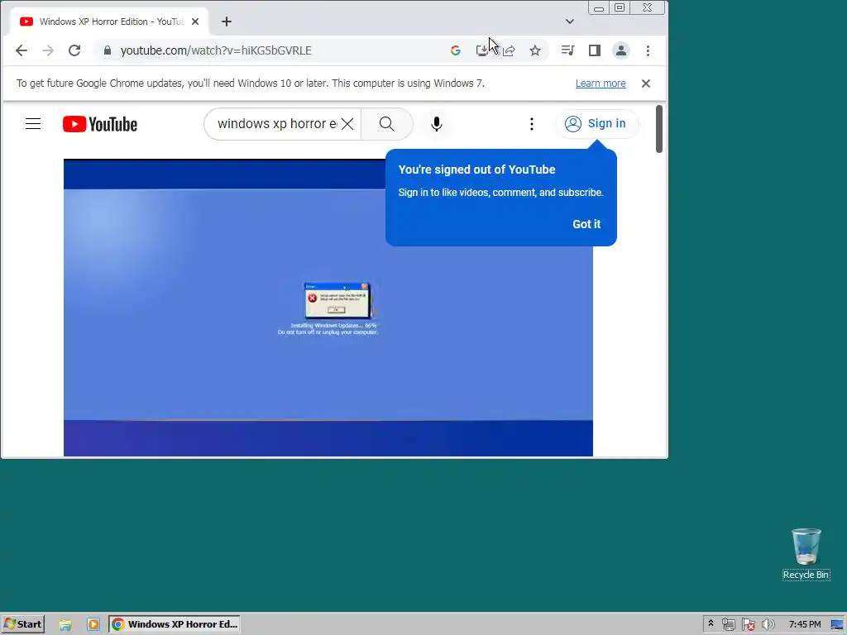
Task: Launch the media player taskbar icon
Action: 93,625
